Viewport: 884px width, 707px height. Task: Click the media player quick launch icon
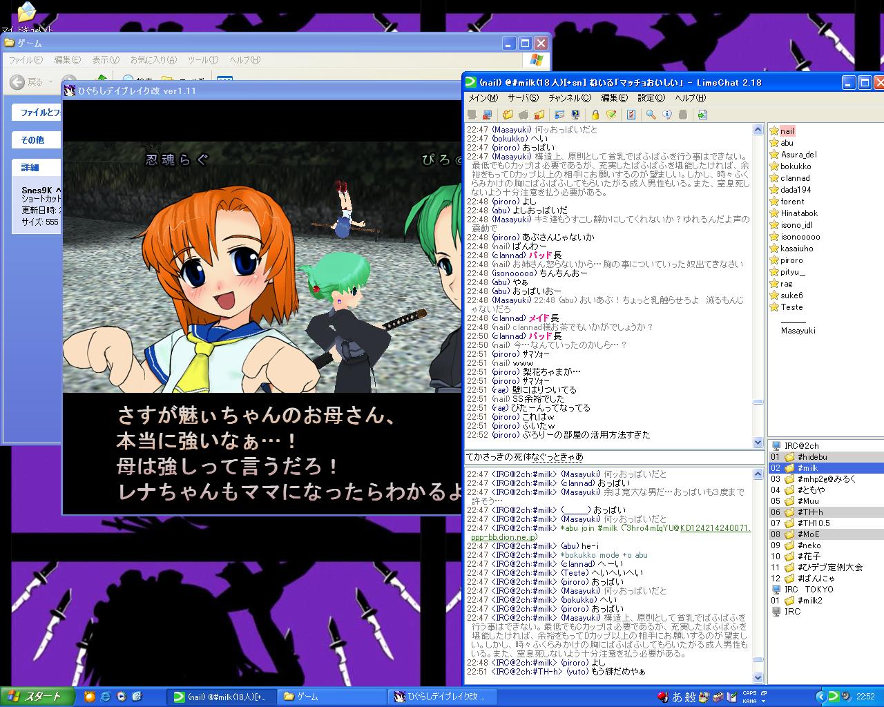122,697
